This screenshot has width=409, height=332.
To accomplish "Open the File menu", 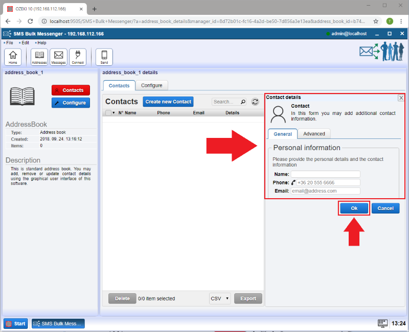I will 10,43.
